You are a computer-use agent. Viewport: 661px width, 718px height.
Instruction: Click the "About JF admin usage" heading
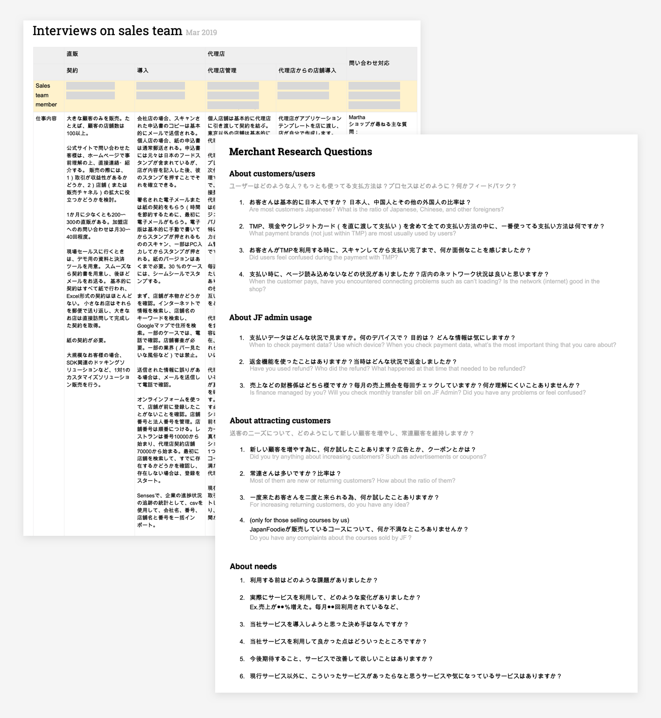click(271, 317)
